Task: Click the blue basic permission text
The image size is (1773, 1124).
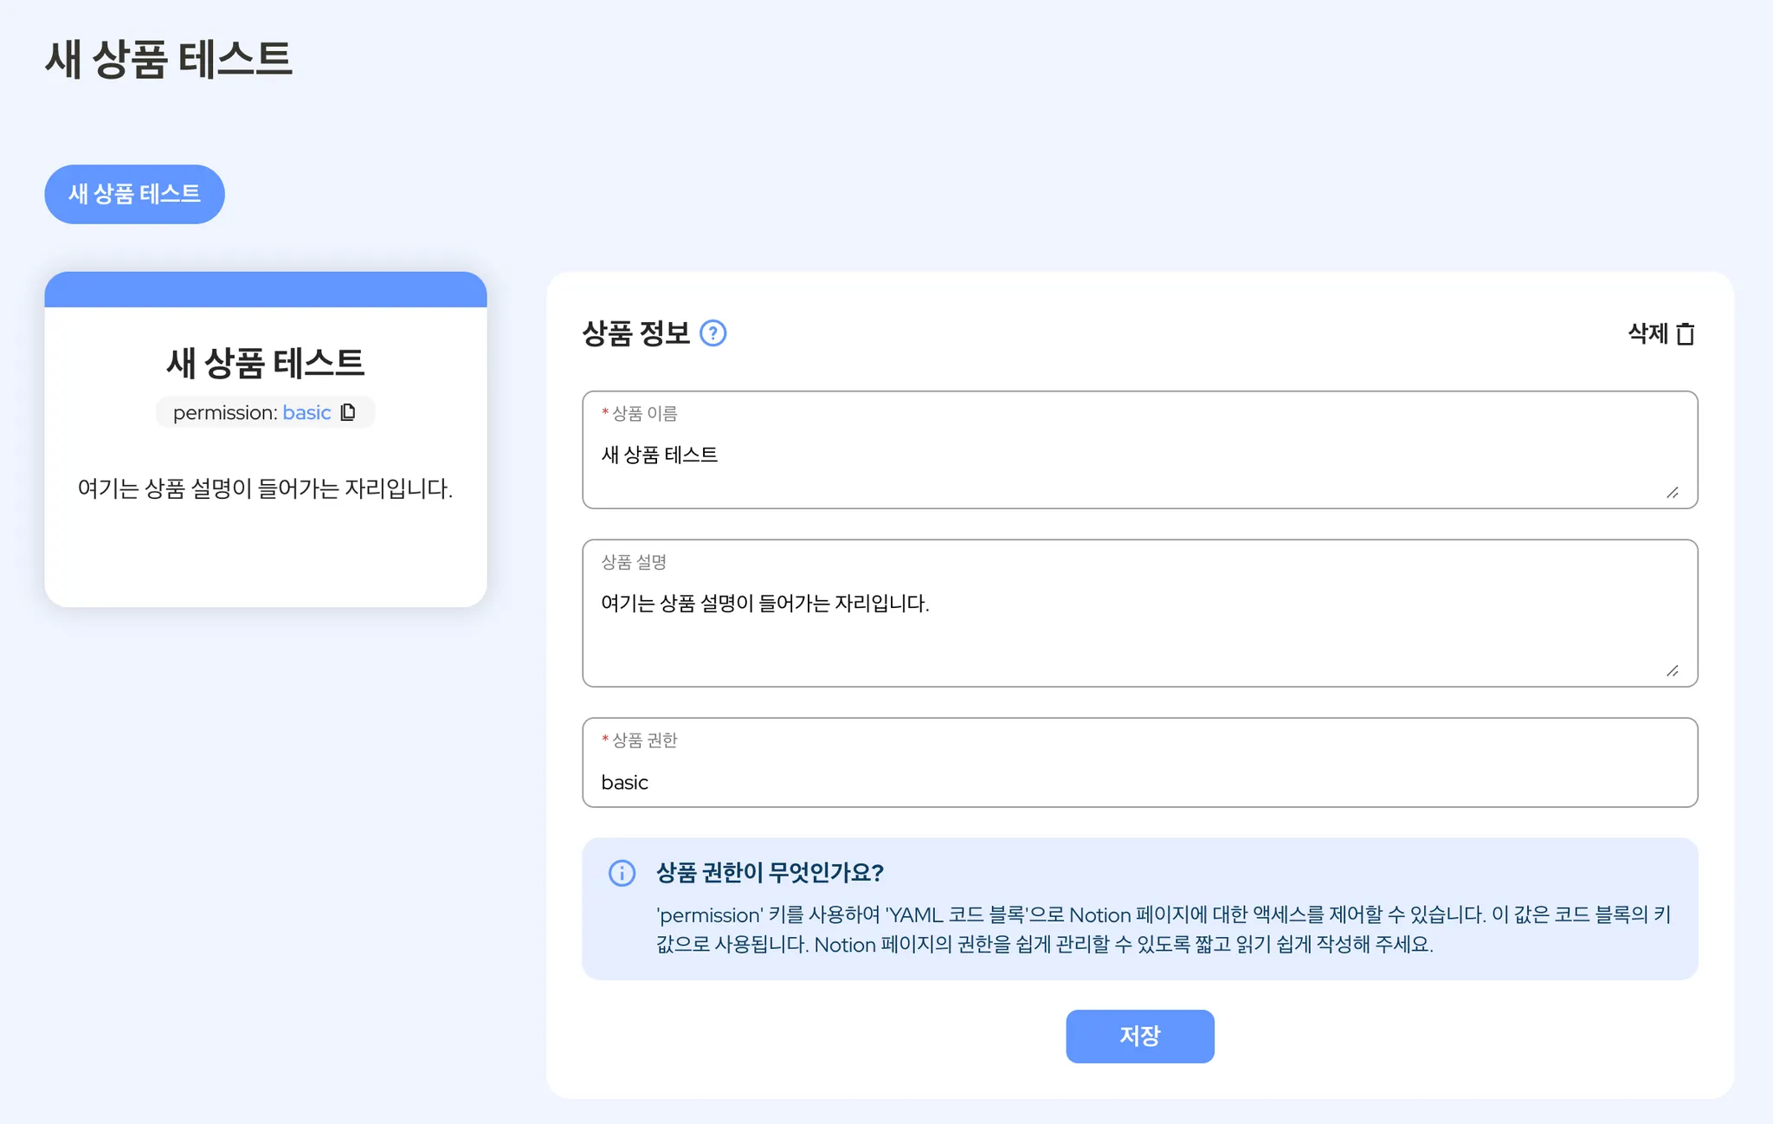Action: [x=306, y=413]
